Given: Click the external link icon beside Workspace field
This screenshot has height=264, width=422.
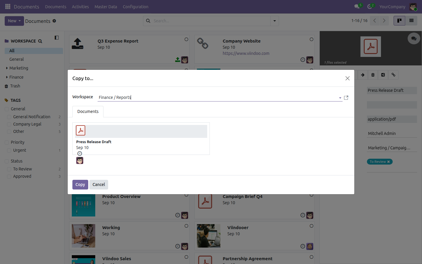Looking at the screenshot, I should point(346,98).
